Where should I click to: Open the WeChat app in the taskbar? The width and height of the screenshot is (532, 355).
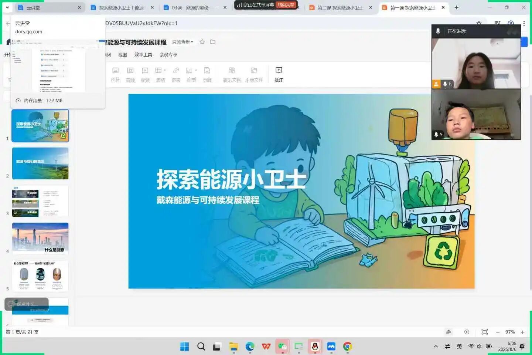click(283, 346)
